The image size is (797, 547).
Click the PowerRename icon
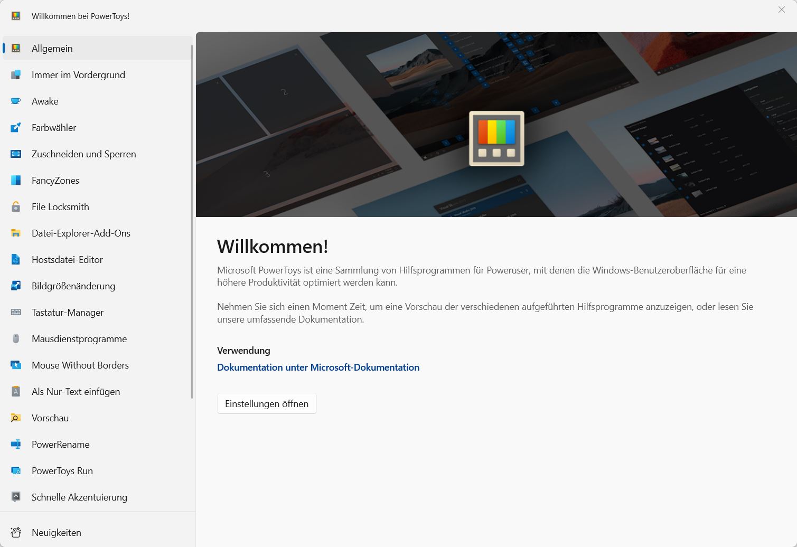click(x=16, y=444)
